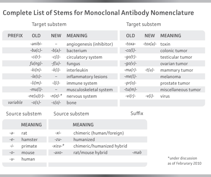Viewport: 211px width, 177px height.
Task: Select the 'hamster' source meaning
Action: pos(29,139)
